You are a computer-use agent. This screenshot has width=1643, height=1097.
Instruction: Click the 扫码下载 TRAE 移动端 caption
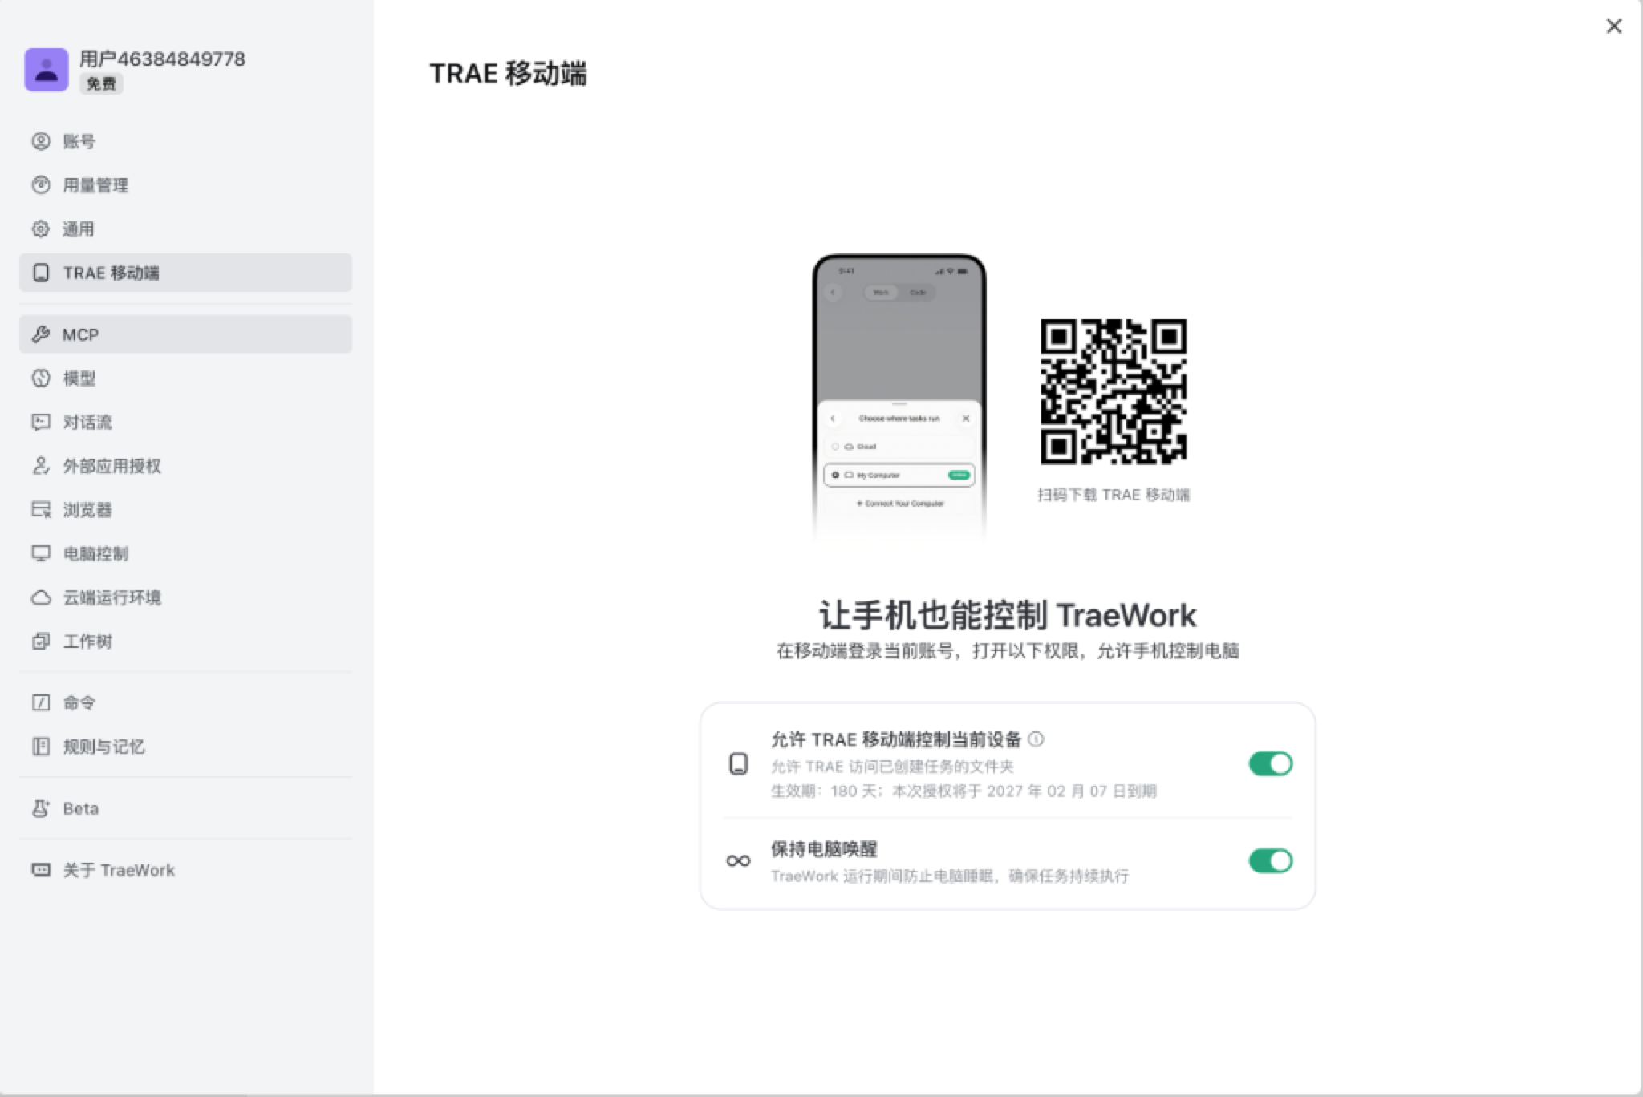click(x=1114, y=495)
